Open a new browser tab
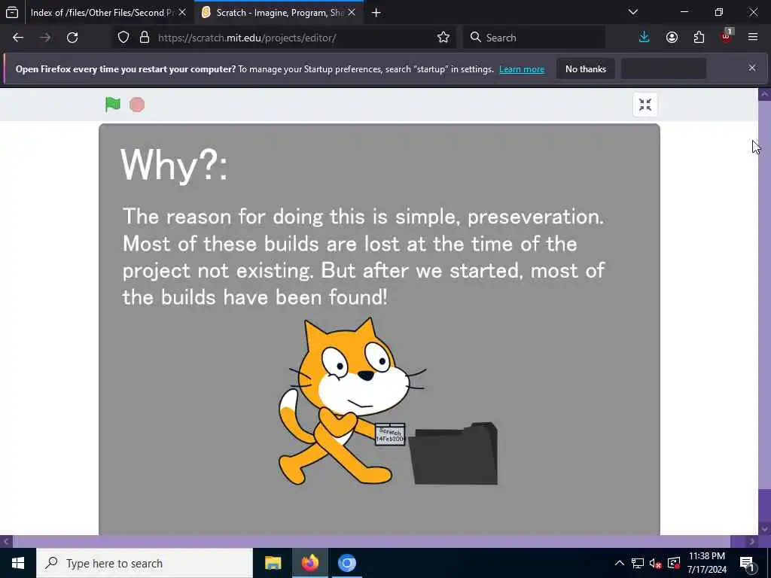The image size is (771, 578). point(376,13)
